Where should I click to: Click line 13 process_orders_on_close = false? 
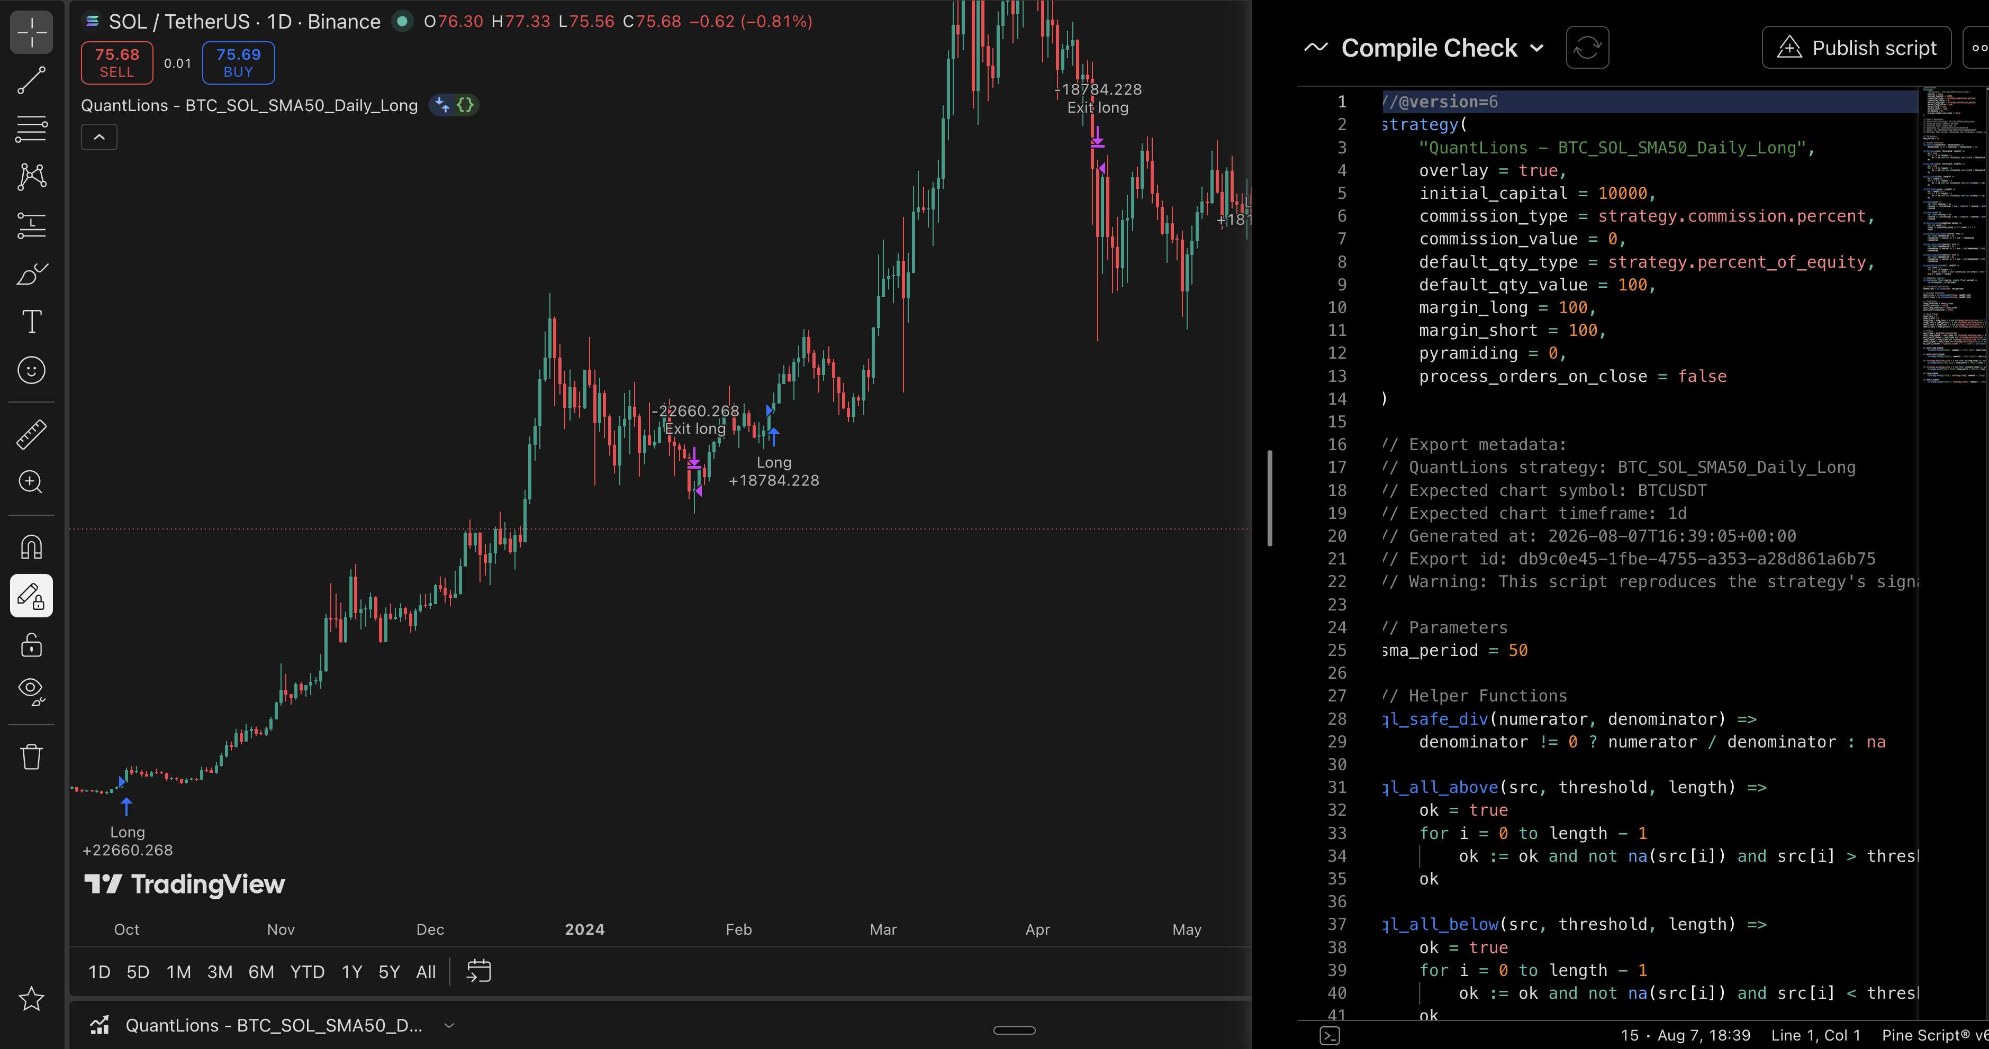(x=1573, y=376)
